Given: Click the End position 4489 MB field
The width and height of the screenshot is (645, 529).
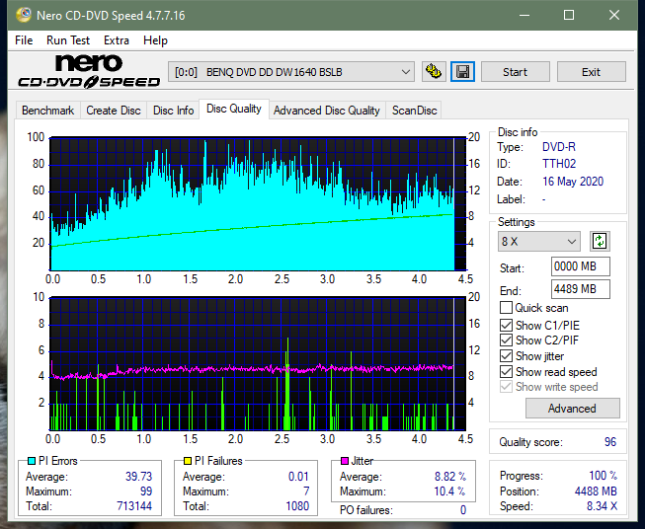Looking at the screenshot, I should pos(580,289).
